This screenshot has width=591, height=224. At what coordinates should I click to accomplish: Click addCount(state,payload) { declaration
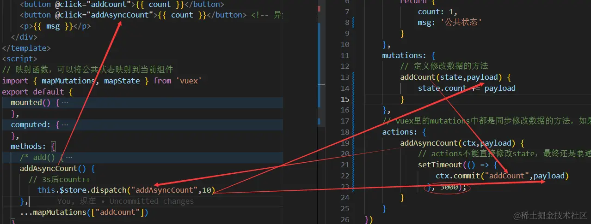click(x=456, y=77)
